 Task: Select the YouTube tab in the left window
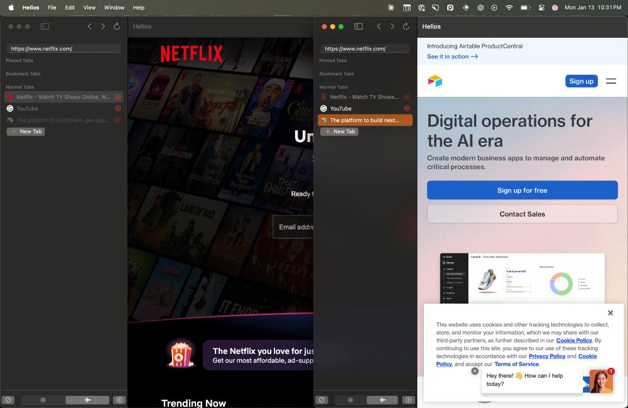point(63,109)
